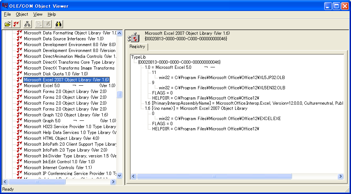Screen dimensions: 351x194
Task: Select Microsoft Graph 5.0 (Ver 1.0) entry
Action: [70, 121]
